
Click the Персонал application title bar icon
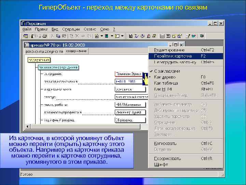point(23,23)
